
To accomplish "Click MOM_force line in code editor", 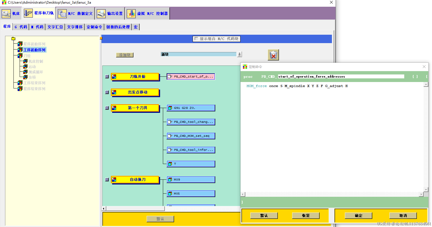I will pos(297,86).
